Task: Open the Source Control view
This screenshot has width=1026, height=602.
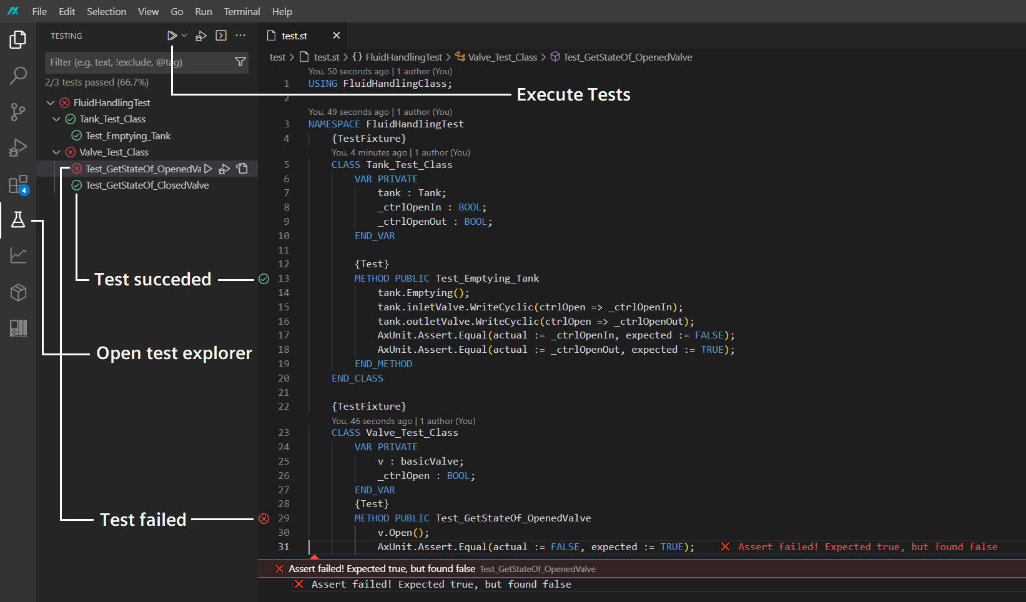Action: [x=18, y=112]
